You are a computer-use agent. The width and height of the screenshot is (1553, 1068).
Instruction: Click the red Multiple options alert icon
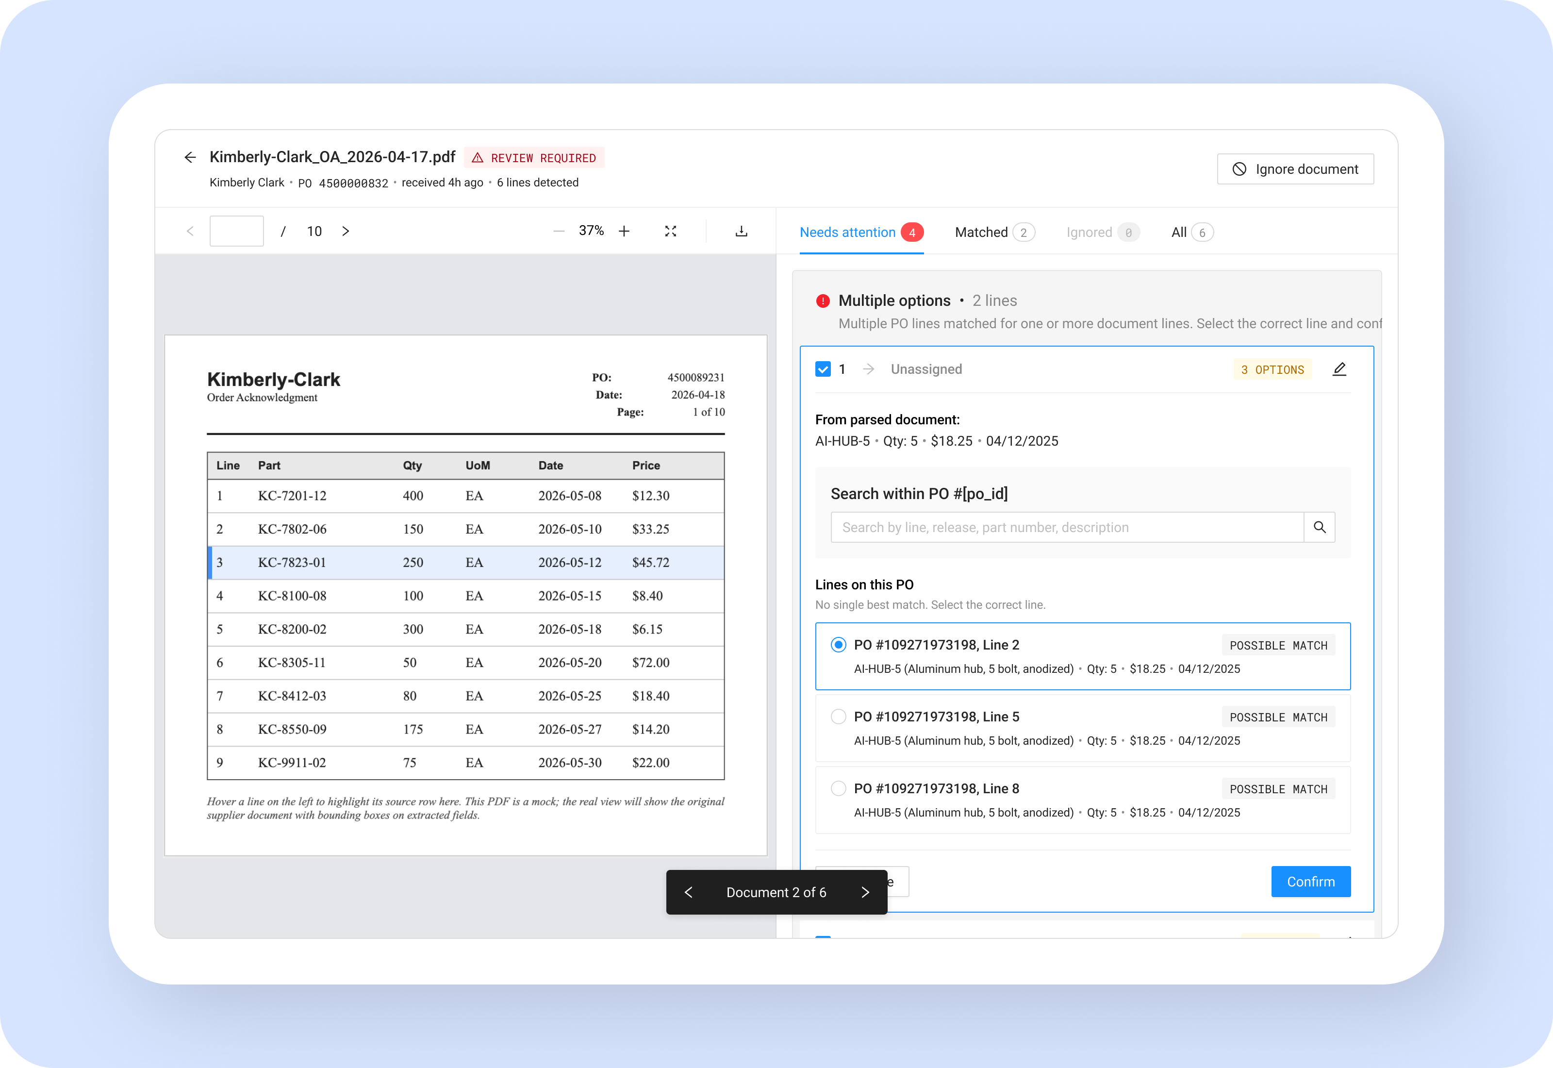click(823, 301)
